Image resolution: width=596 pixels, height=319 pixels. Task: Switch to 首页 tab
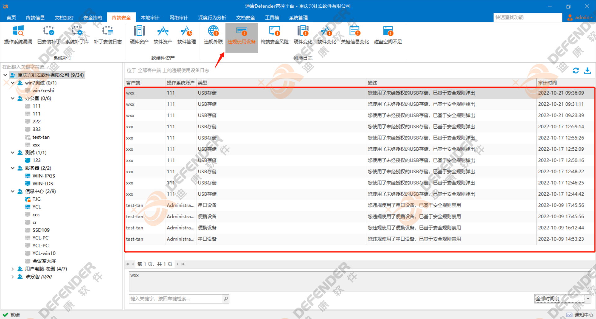(11, 18)
